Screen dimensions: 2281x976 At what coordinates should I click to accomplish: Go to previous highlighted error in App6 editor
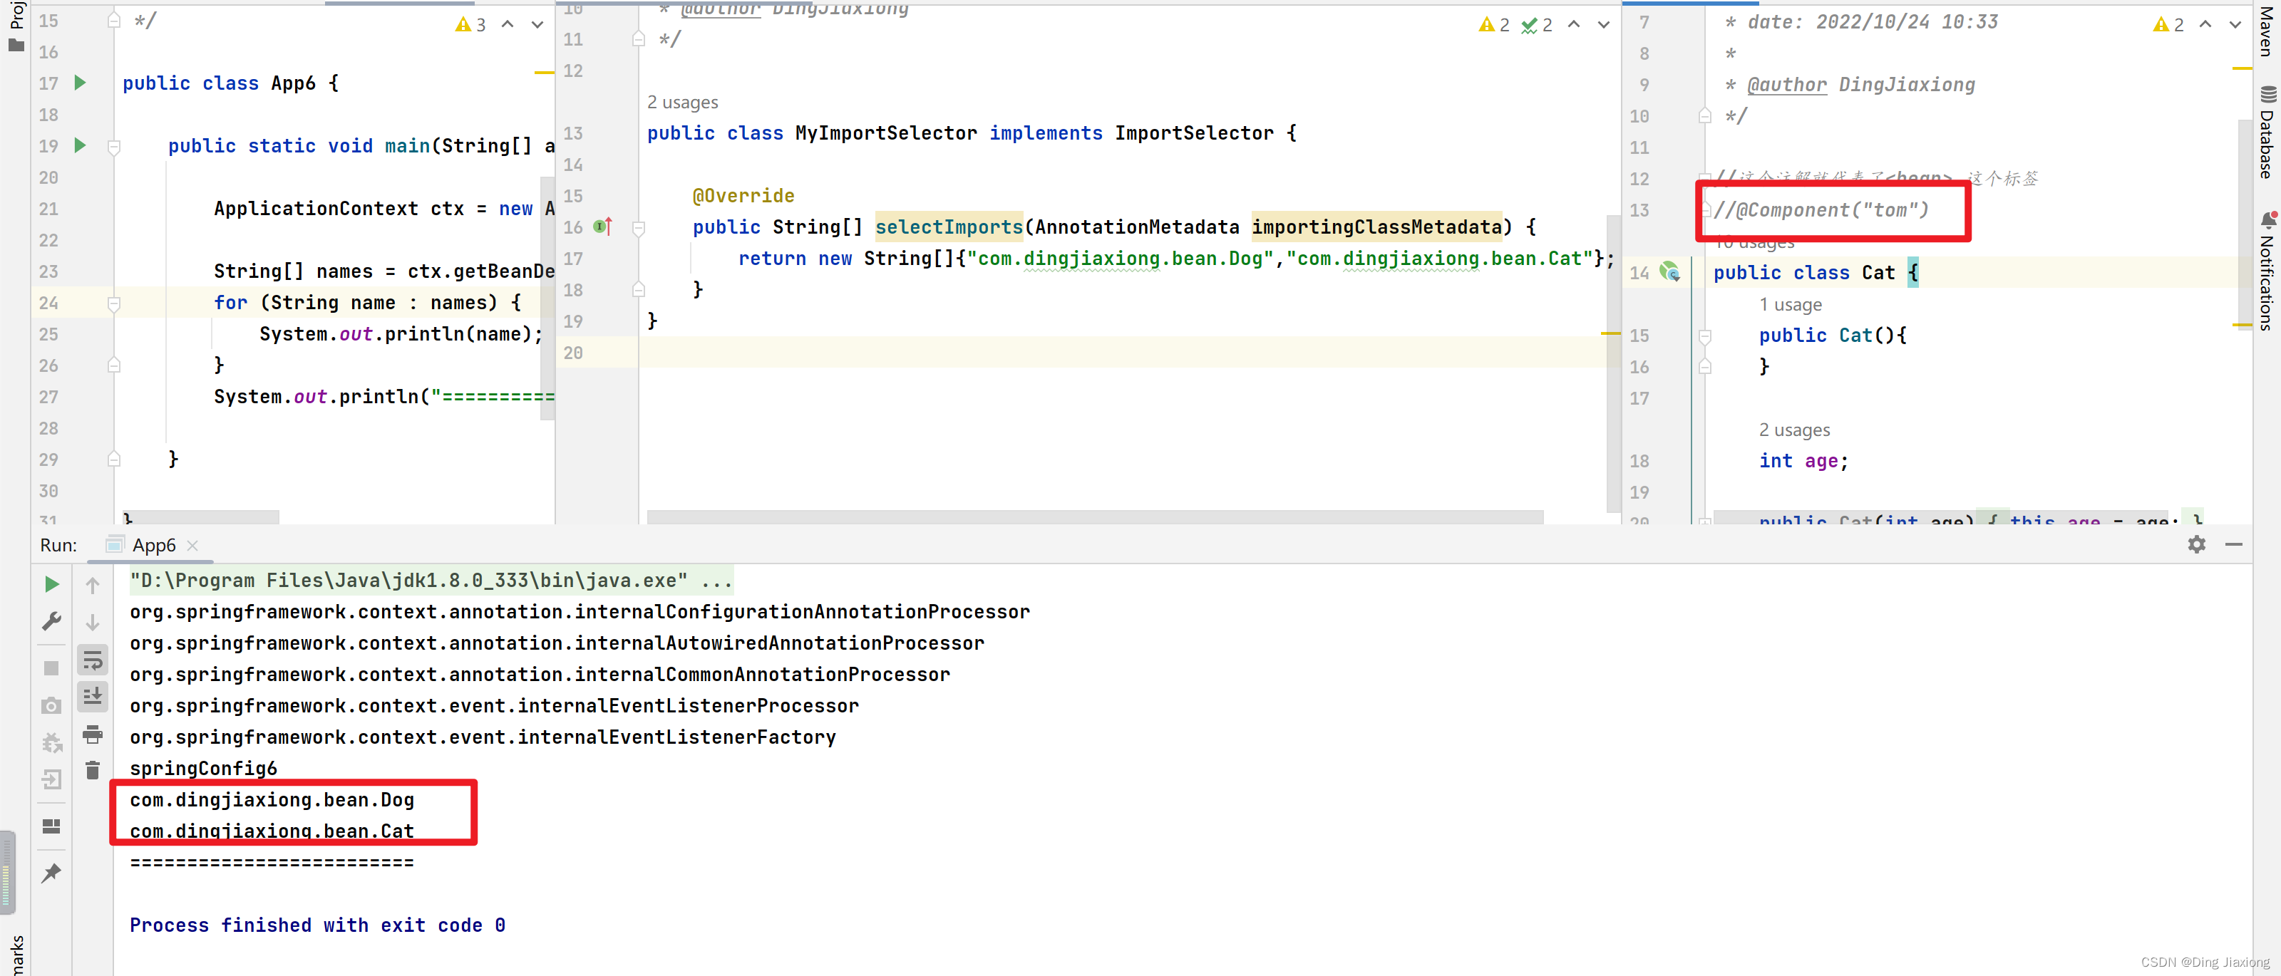(508, 25)
